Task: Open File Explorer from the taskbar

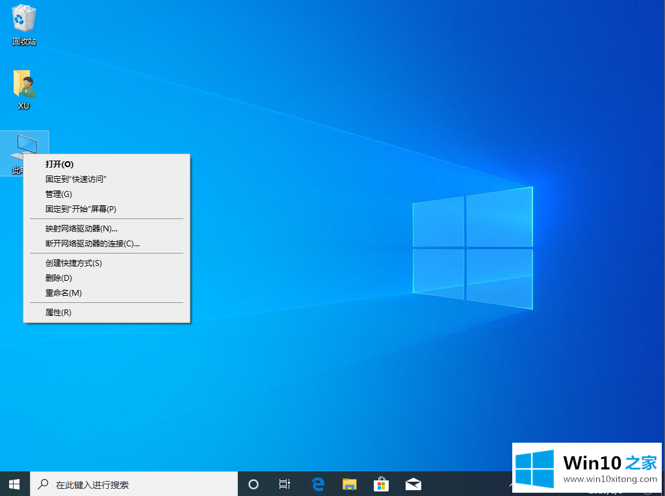Action: click(350, 484)
